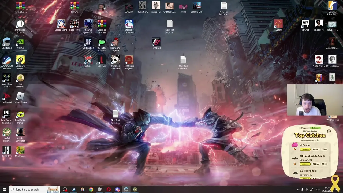
Task: Open the Illustration3 image file
Action: tap(142, 7)
